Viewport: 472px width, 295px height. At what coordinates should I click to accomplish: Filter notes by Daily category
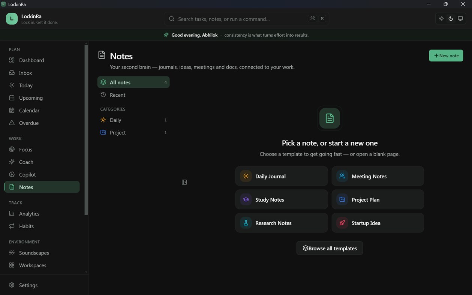click(x=133, y=120)
